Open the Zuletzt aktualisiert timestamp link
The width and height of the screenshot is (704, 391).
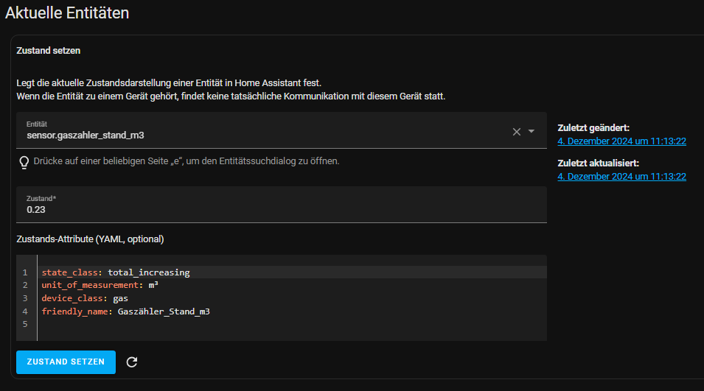click(622, 176)
